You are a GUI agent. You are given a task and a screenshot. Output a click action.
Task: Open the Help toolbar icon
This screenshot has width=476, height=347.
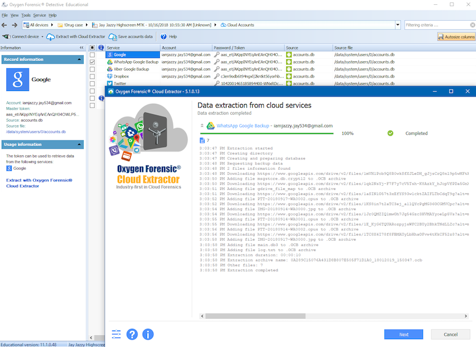pyautogui.click(x=164, y=37)
